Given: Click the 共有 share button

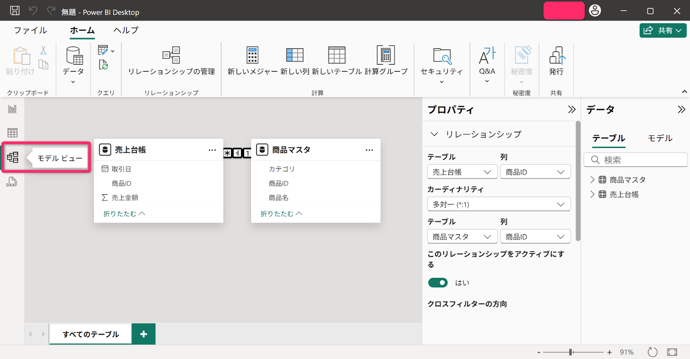Looking at the screenshot, I should (663, 31).
